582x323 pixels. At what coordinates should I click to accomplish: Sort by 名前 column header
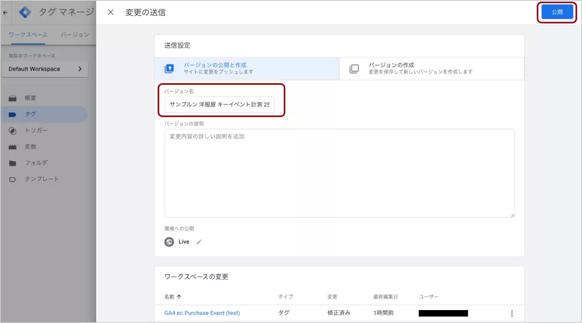pos(173,297)
